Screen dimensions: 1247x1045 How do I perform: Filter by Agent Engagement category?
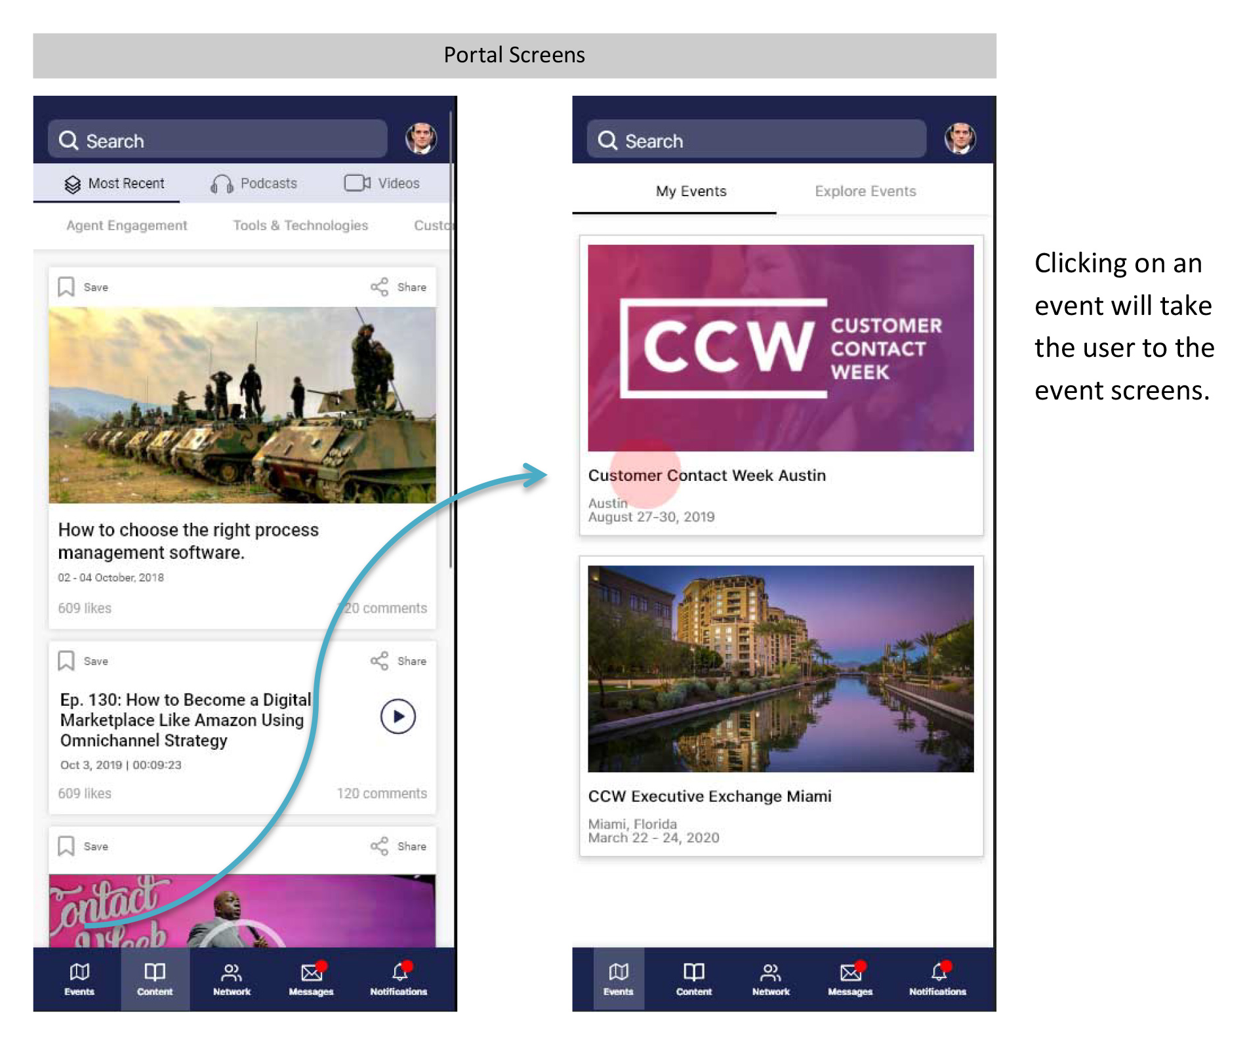tap(127, 226)
